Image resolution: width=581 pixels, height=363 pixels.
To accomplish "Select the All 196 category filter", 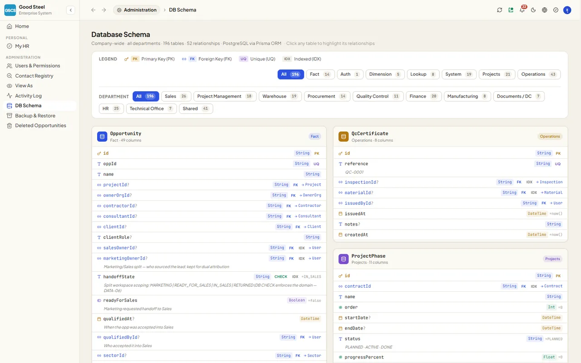I will [x=290, y=74].
